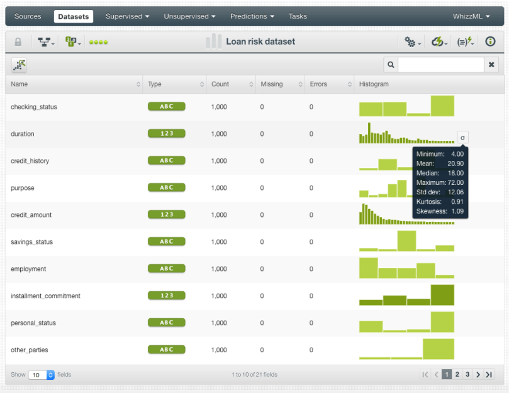The width and height of the screenshot is (509, 393).
Task: Click the lock privacy icon
Action: (18, 42)
